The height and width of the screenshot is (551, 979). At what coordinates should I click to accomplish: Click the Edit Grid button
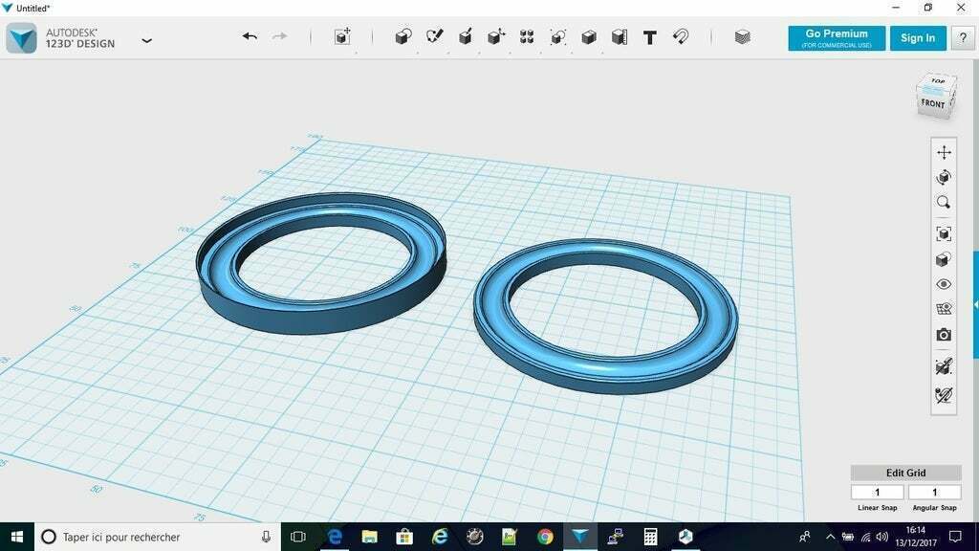[x=906, y=473]
